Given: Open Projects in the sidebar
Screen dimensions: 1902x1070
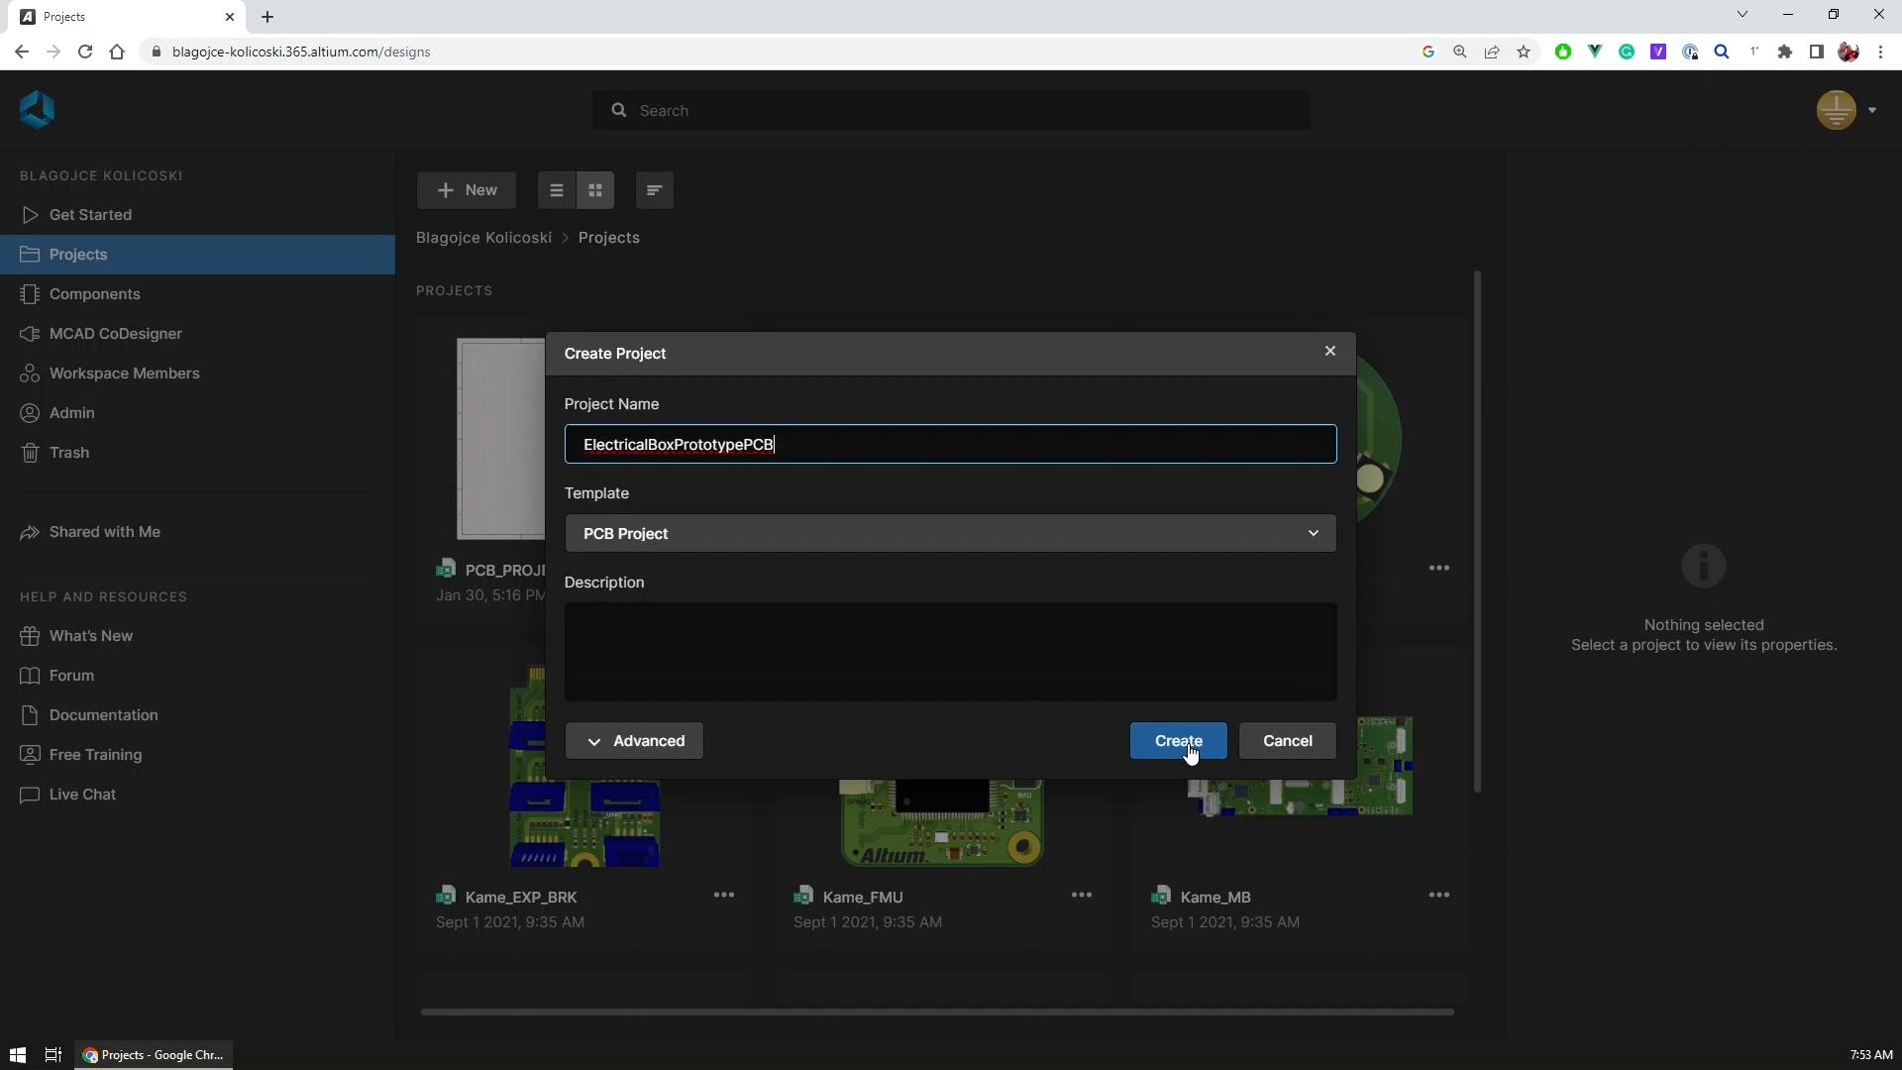Looking at the screenshot, I should coord(198,255).
